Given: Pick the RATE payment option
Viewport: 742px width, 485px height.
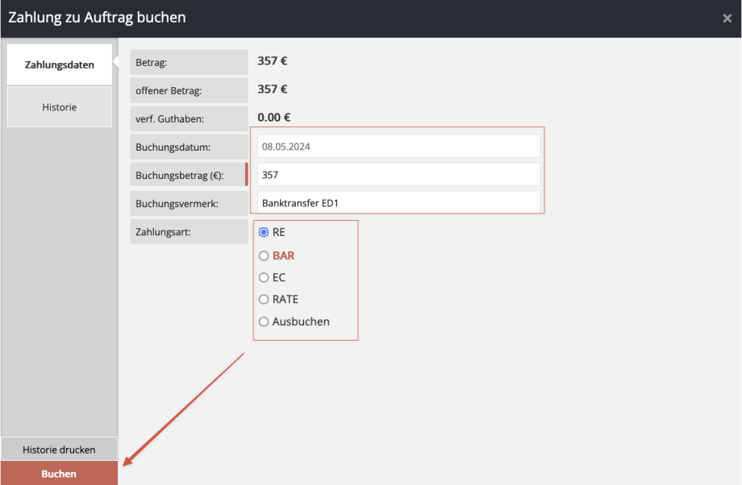Looking at the screenshot, I should pyautogui.click(x=264, y=299).
